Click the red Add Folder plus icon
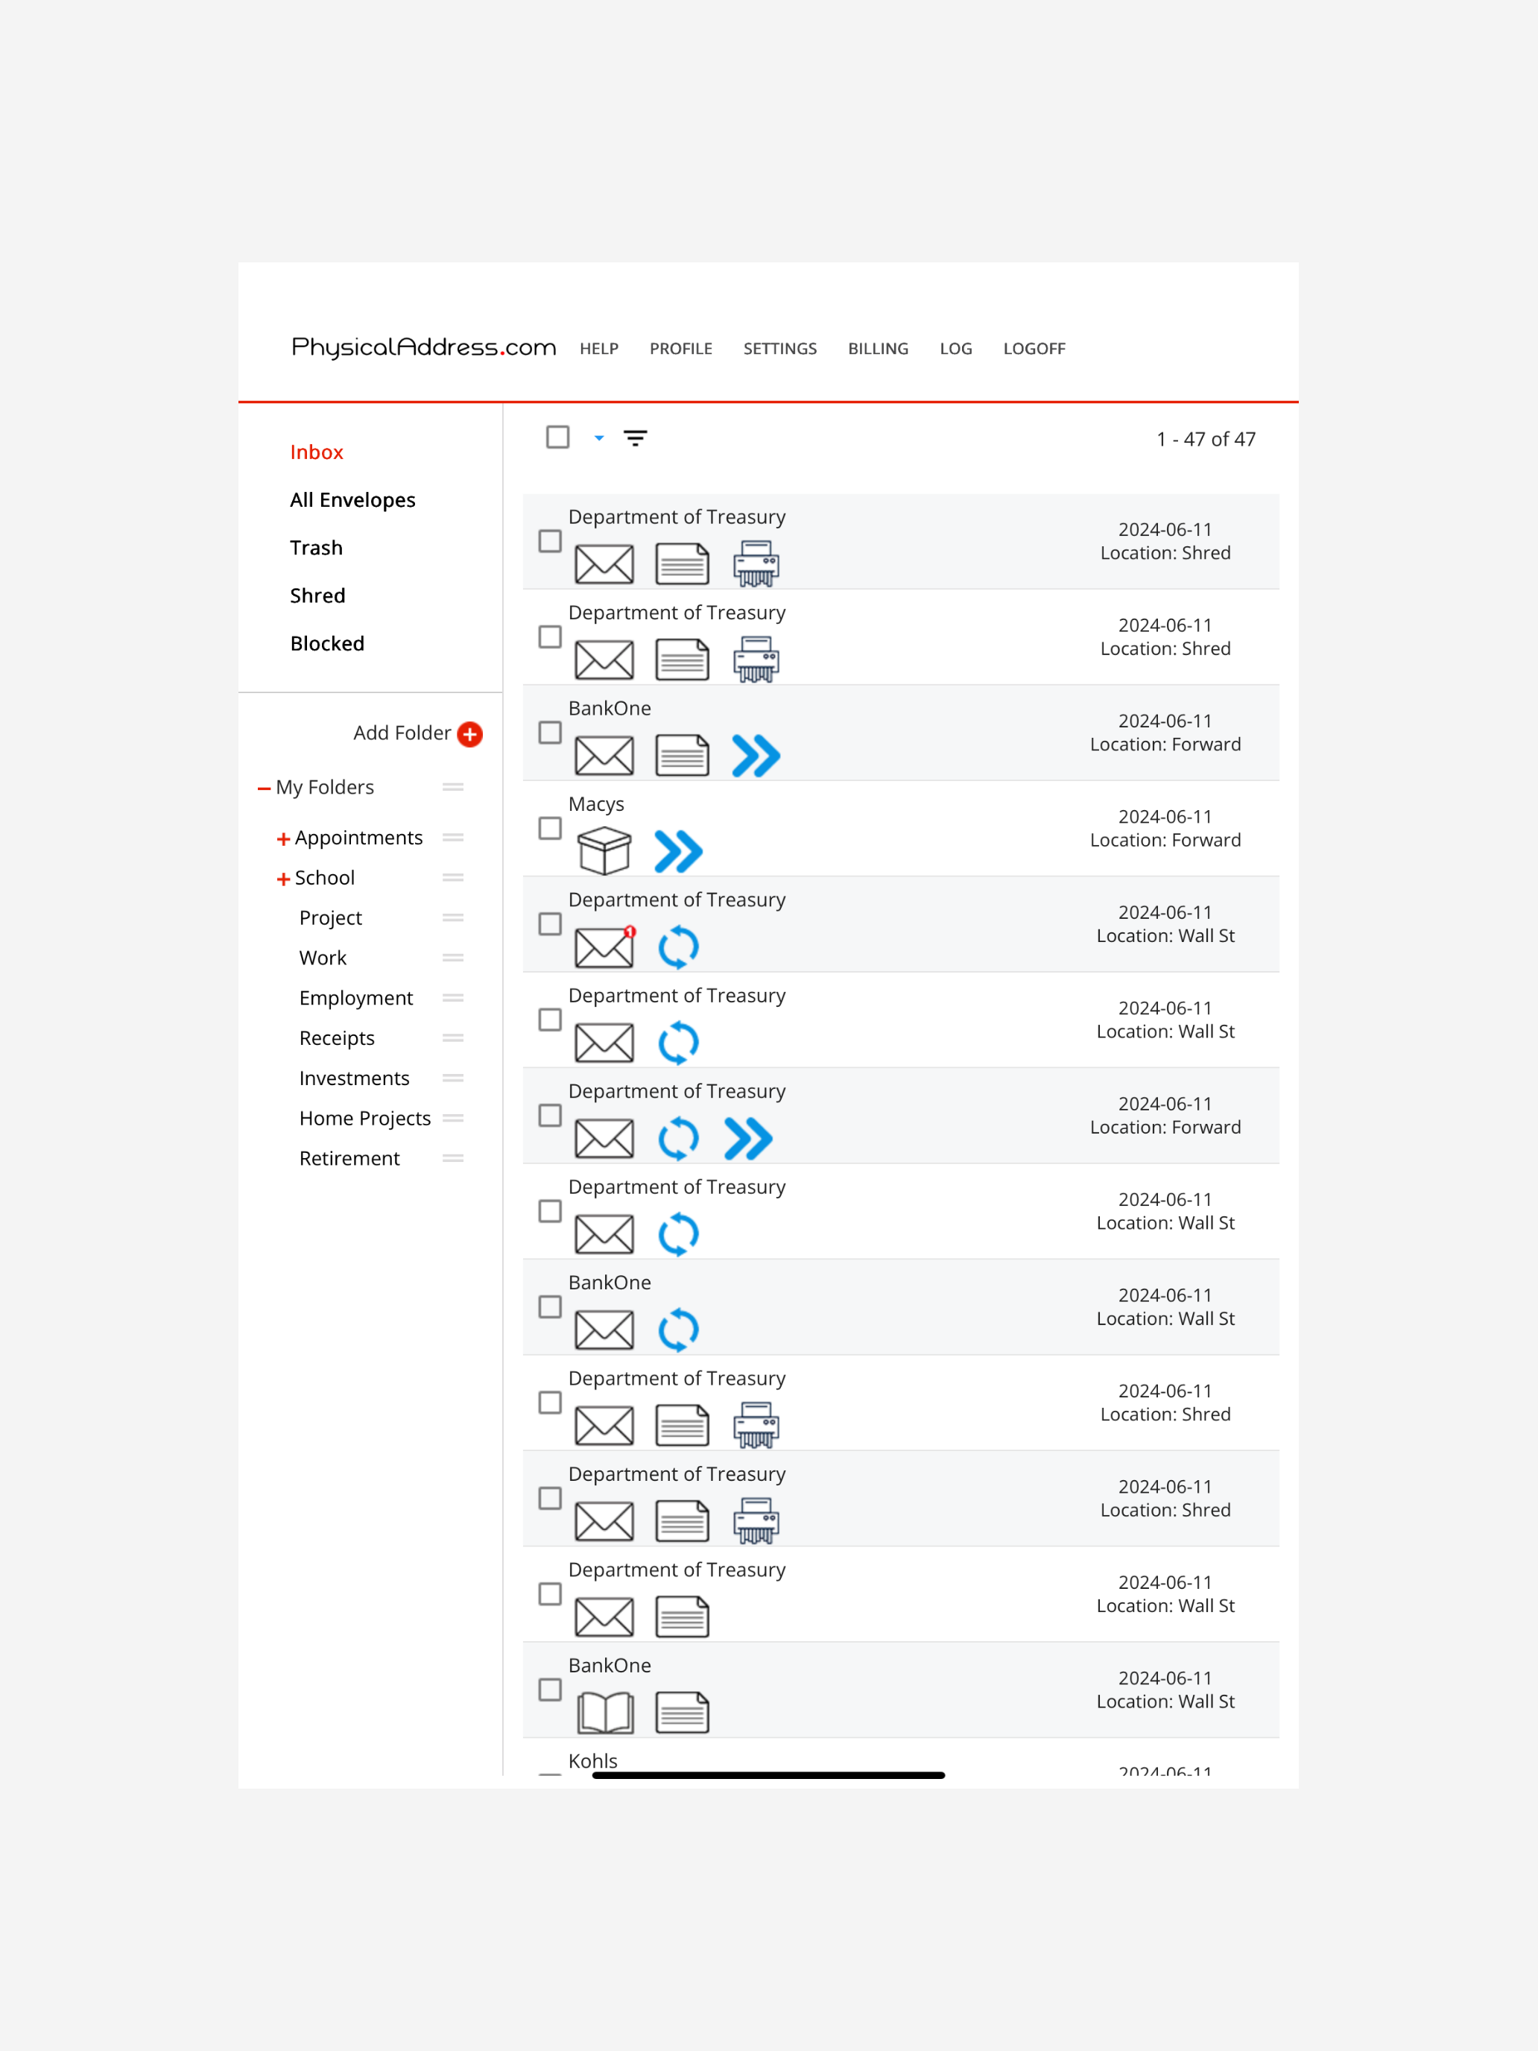1538x2051 pixels. coord(470,734)
